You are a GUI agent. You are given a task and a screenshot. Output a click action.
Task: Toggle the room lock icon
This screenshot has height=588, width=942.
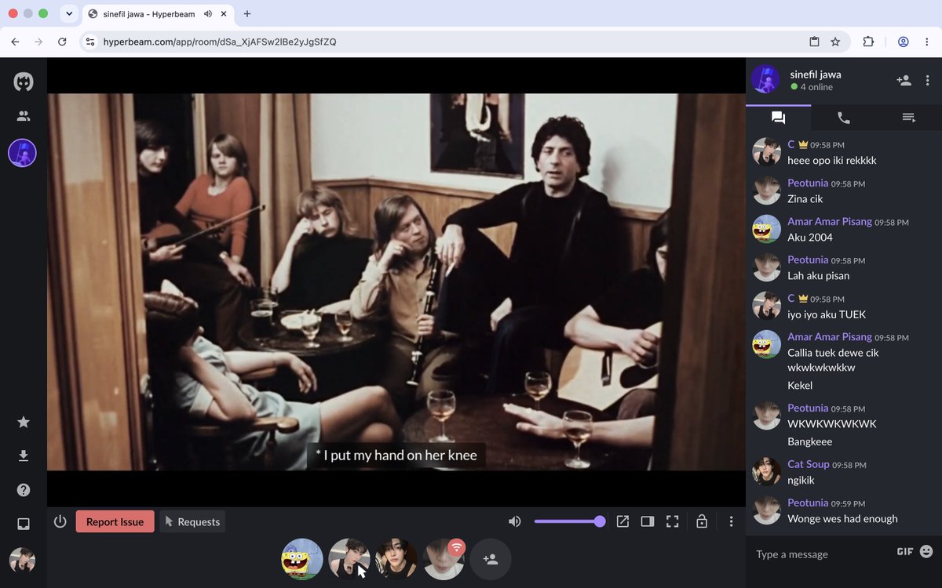coord(702,521)
